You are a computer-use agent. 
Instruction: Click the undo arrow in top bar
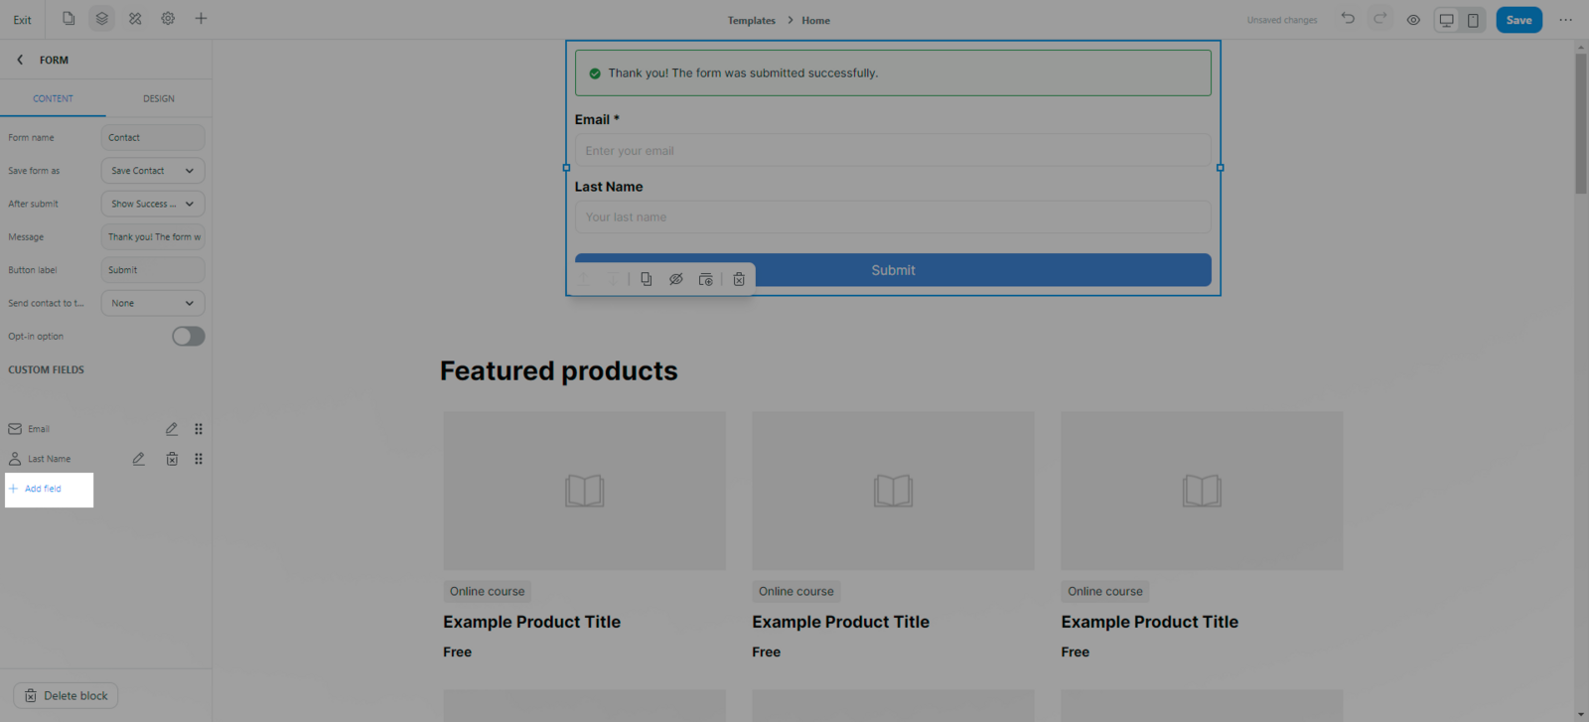[1348, 19]
